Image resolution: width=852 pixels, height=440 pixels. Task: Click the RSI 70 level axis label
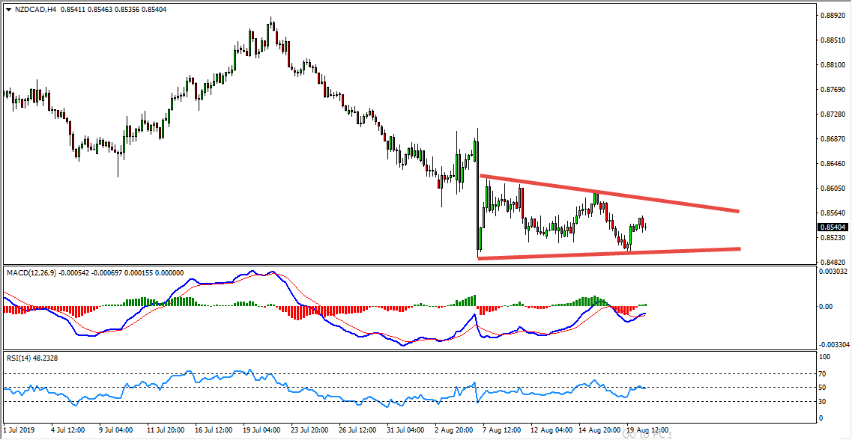tap(822, 373)
